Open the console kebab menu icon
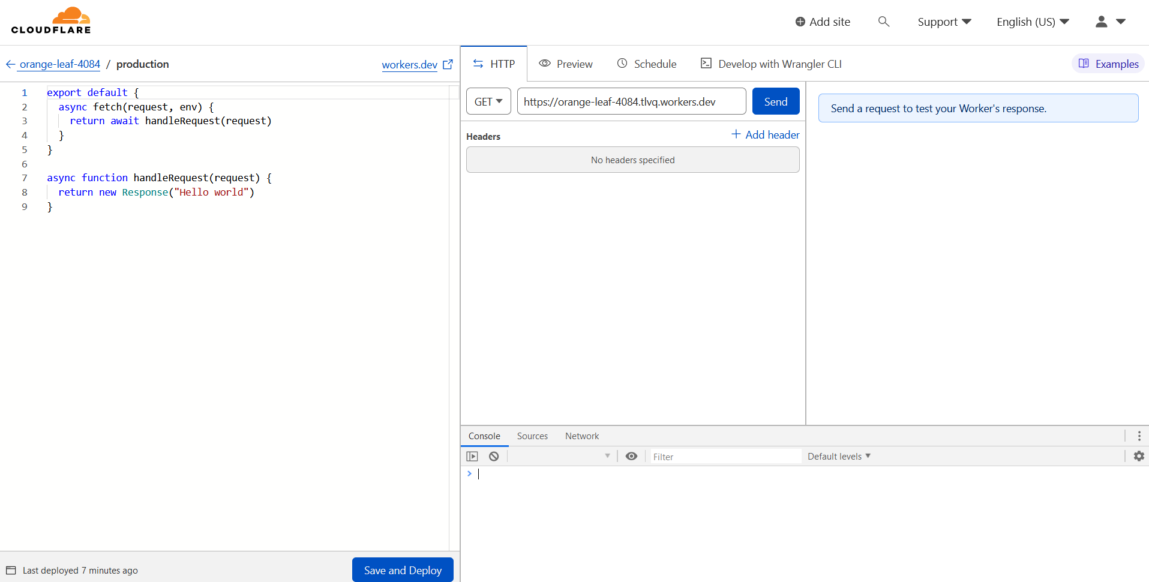 [x=1138, y=436]
